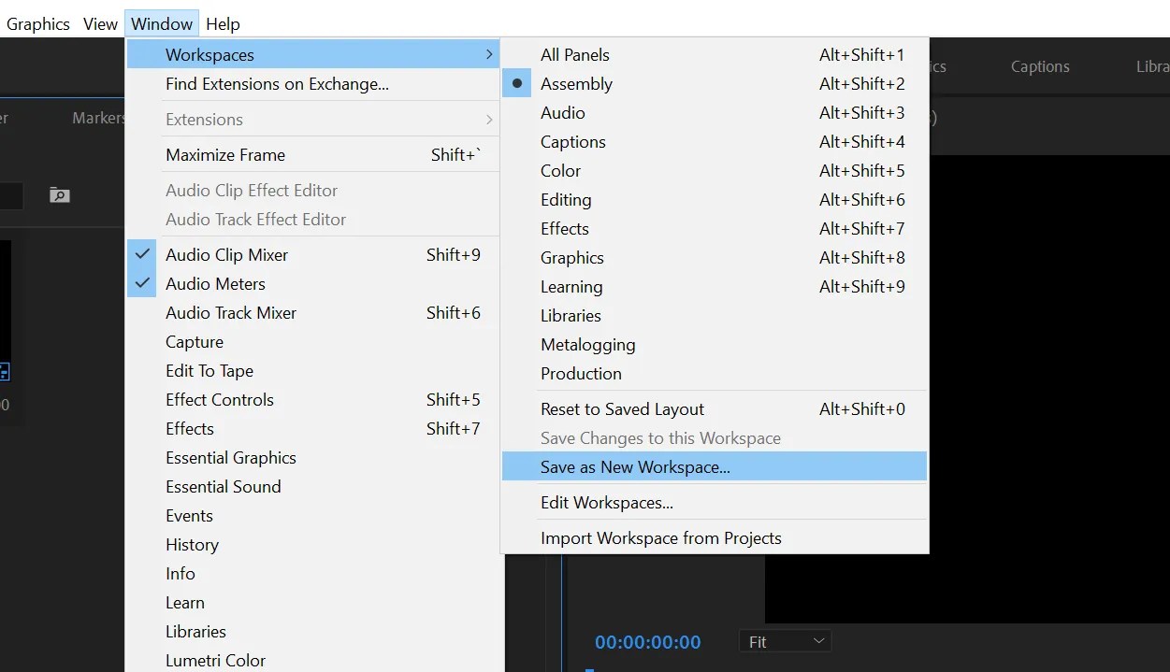Select the Markers tab

click(98, 118)
